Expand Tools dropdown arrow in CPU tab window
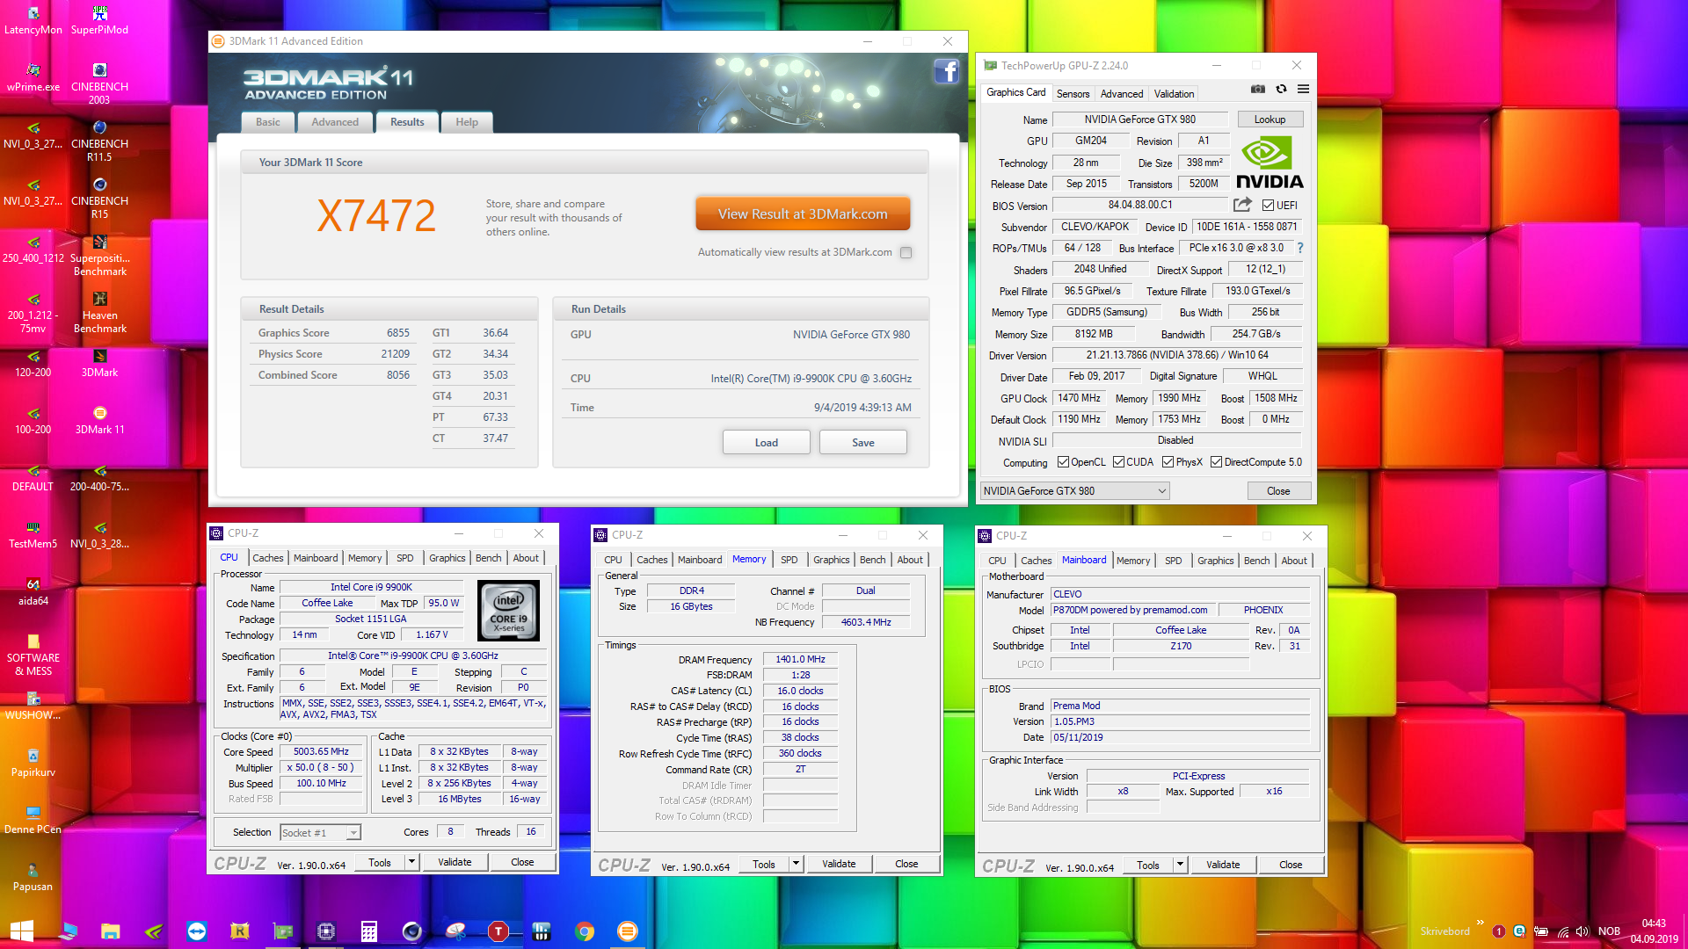The image size is (1688, 949). [x=411, y=863]
